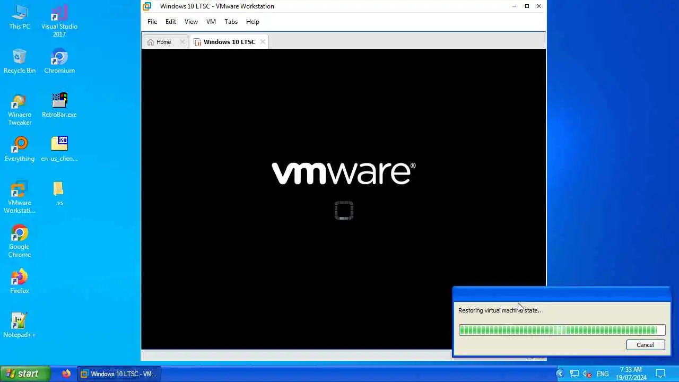
Task: Open the Tabs menu
Action: (231, 22)
